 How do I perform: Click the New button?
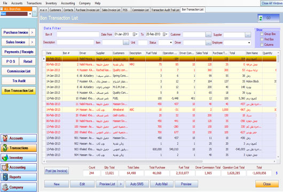pos(57,184)
